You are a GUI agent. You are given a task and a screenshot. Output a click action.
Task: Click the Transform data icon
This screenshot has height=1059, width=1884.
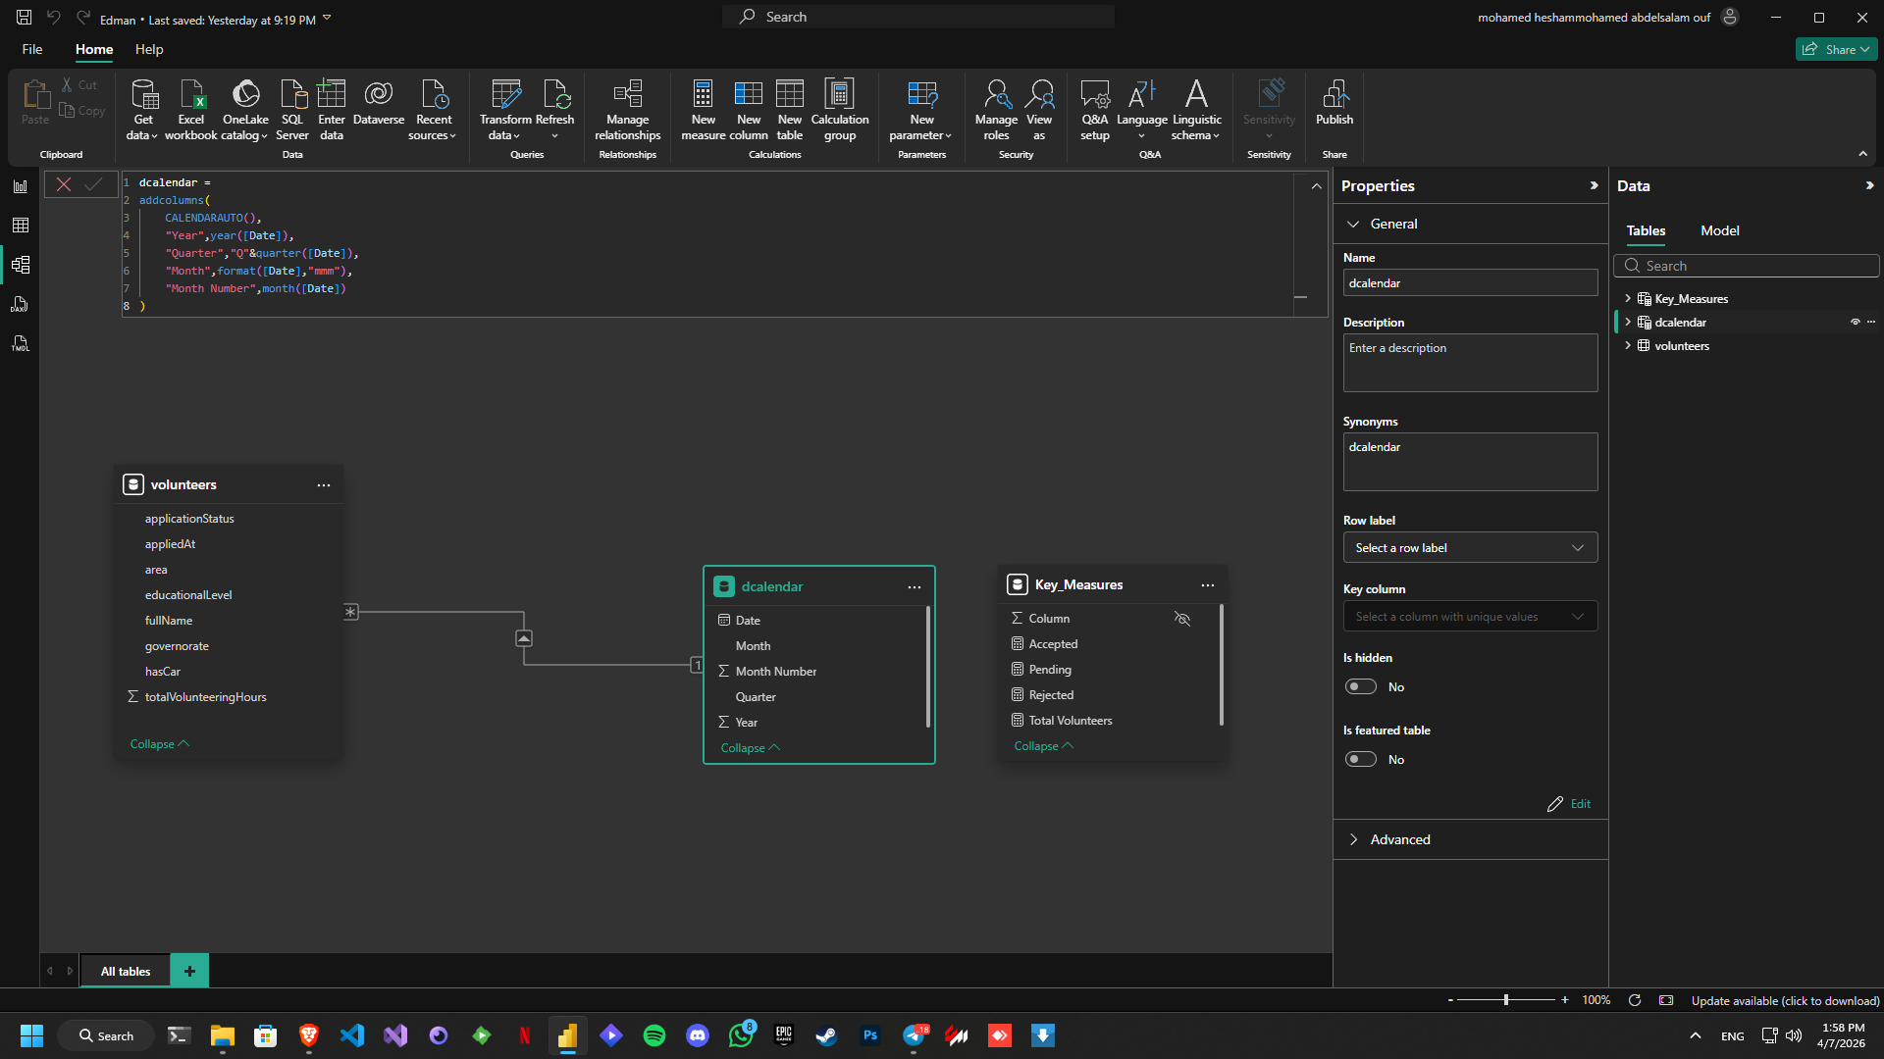coord(505,95)
